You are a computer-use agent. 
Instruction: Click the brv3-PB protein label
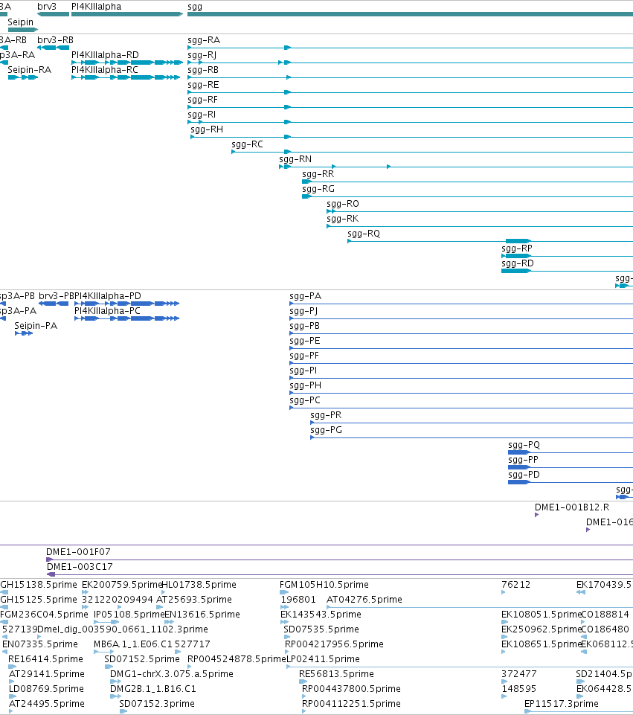[56, 296]
